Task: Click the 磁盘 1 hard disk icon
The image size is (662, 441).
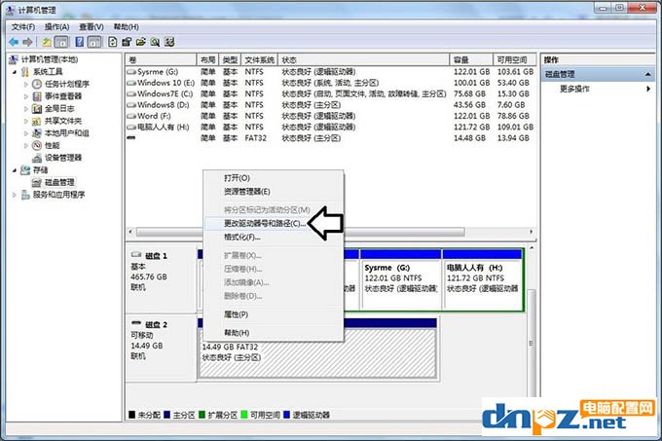Action: 136,255
